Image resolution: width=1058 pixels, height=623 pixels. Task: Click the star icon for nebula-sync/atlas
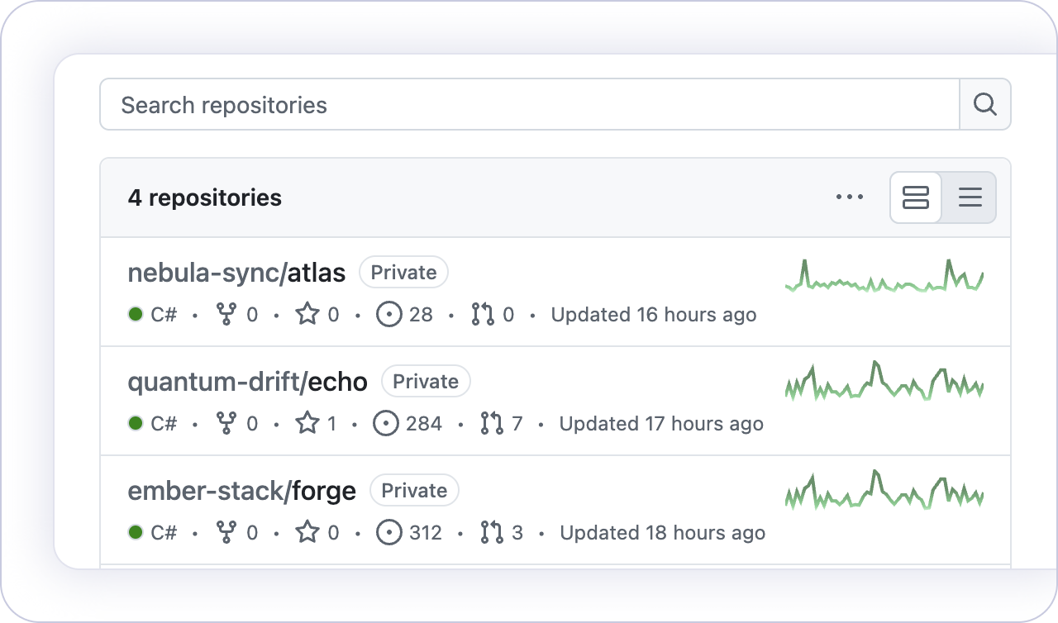tap(307, 314)
